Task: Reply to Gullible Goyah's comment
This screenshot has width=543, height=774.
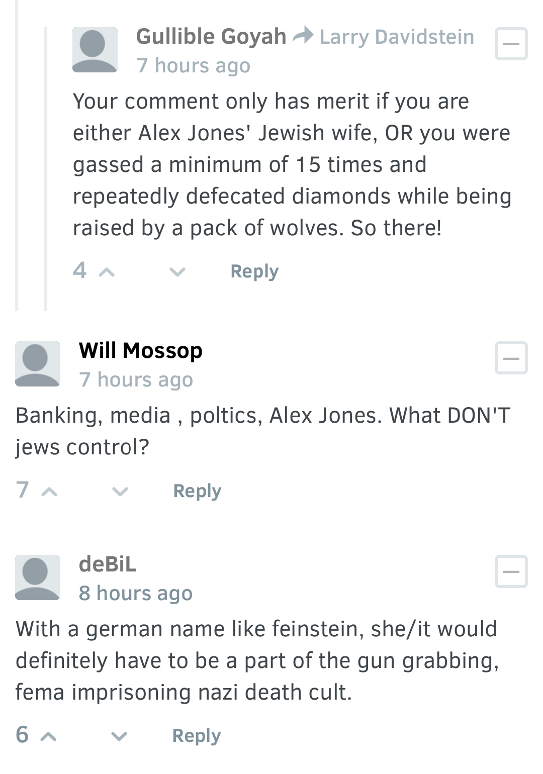Action: pyautogui.click(x=254, y=271)
